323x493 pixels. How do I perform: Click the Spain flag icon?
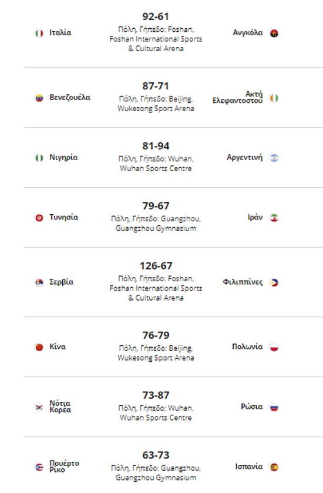(x=274, y=467)
